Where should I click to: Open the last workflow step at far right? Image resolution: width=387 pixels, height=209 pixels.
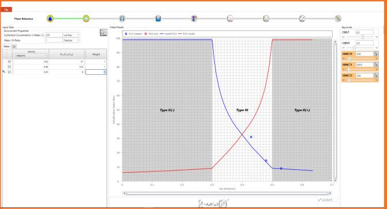tap(338, 18)
